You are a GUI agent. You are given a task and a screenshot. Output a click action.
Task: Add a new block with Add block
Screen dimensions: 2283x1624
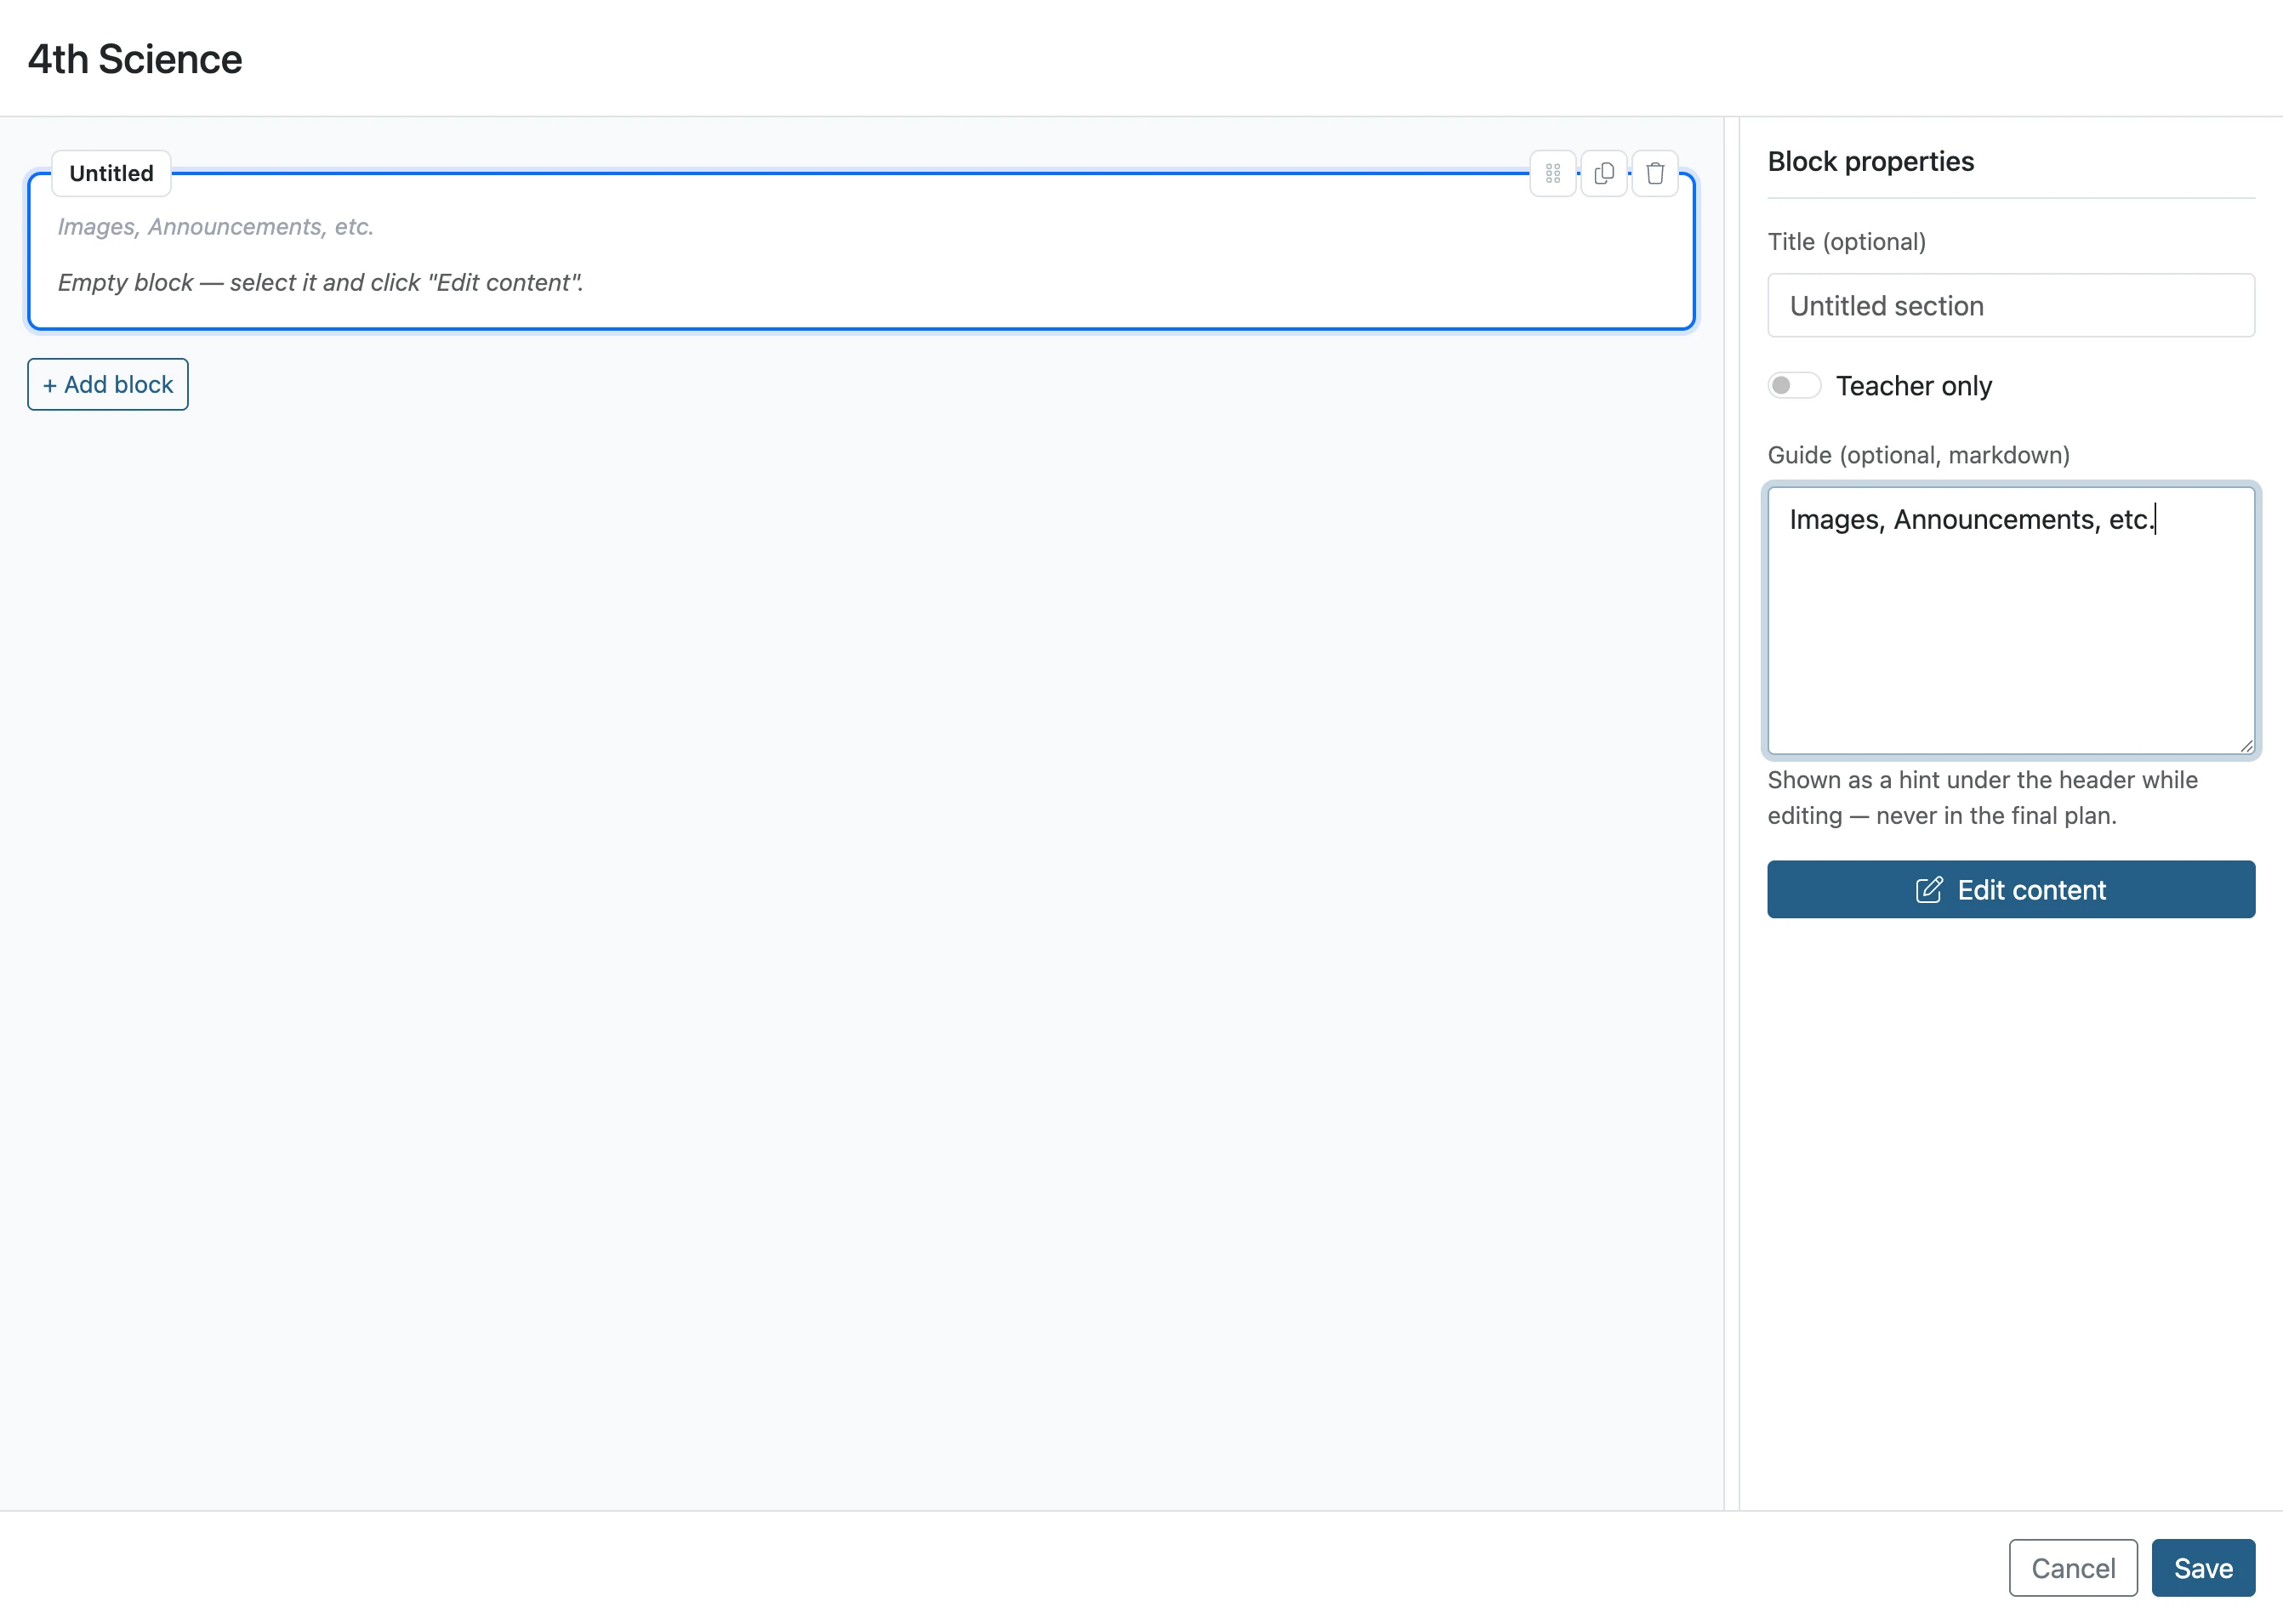108,385
